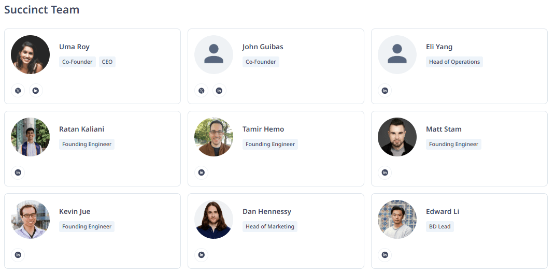
Task: Open Eli Yang's LinkedIn icon
Action: click(x=385, y=91)
